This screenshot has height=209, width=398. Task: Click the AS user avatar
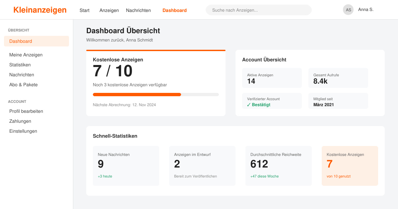[x=348, y=10]
